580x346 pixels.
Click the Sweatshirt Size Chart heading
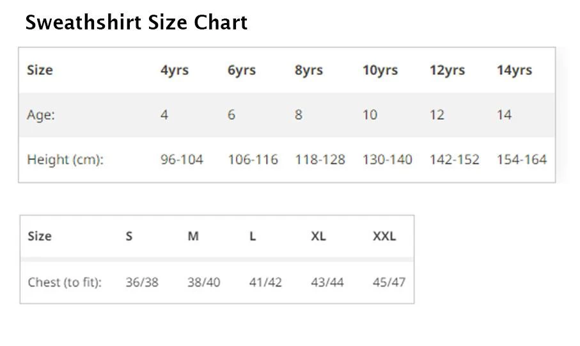136,23
